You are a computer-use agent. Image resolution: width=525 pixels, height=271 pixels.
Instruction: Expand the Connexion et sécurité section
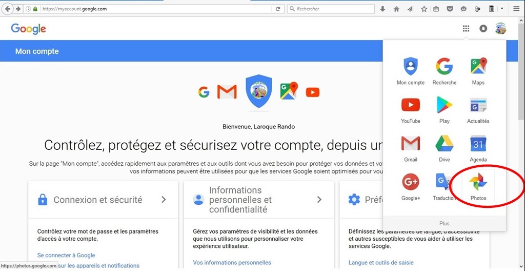pos(164,200)
